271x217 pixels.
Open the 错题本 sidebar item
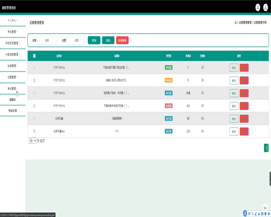click(x=12, y=100)
